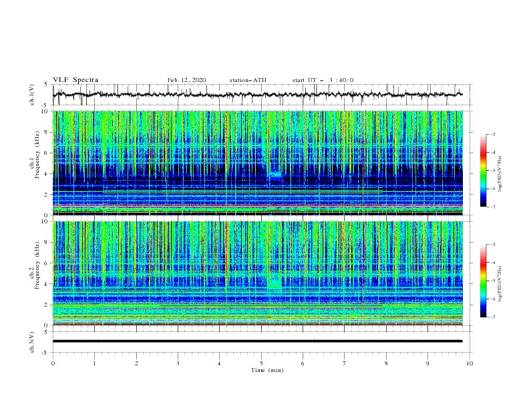
Task: Click the ch.2 color scale bar
Action: coord(483,281)
